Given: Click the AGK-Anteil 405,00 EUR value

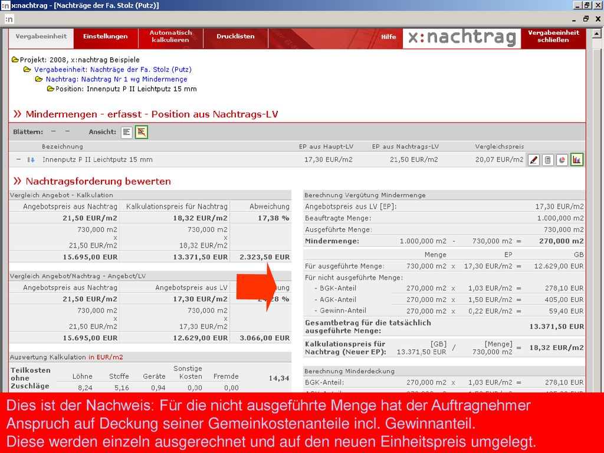Looking at the screenshot, I should tap(564, 300).
